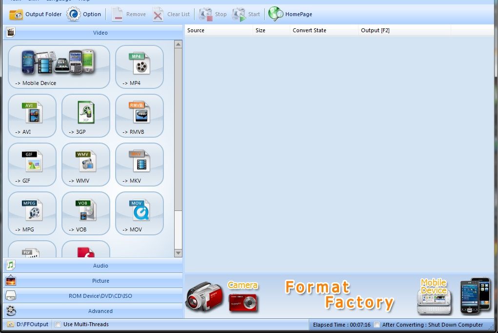Expand the Advanced category
This screenshot has height=333, width=498.
pos(93,311)
